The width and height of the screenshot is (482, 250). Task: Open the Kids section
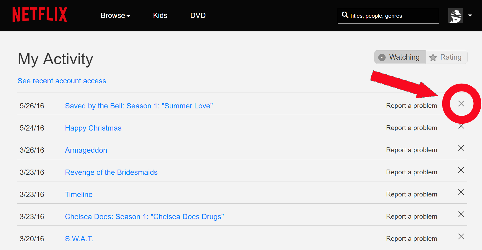tap(160, 16)
